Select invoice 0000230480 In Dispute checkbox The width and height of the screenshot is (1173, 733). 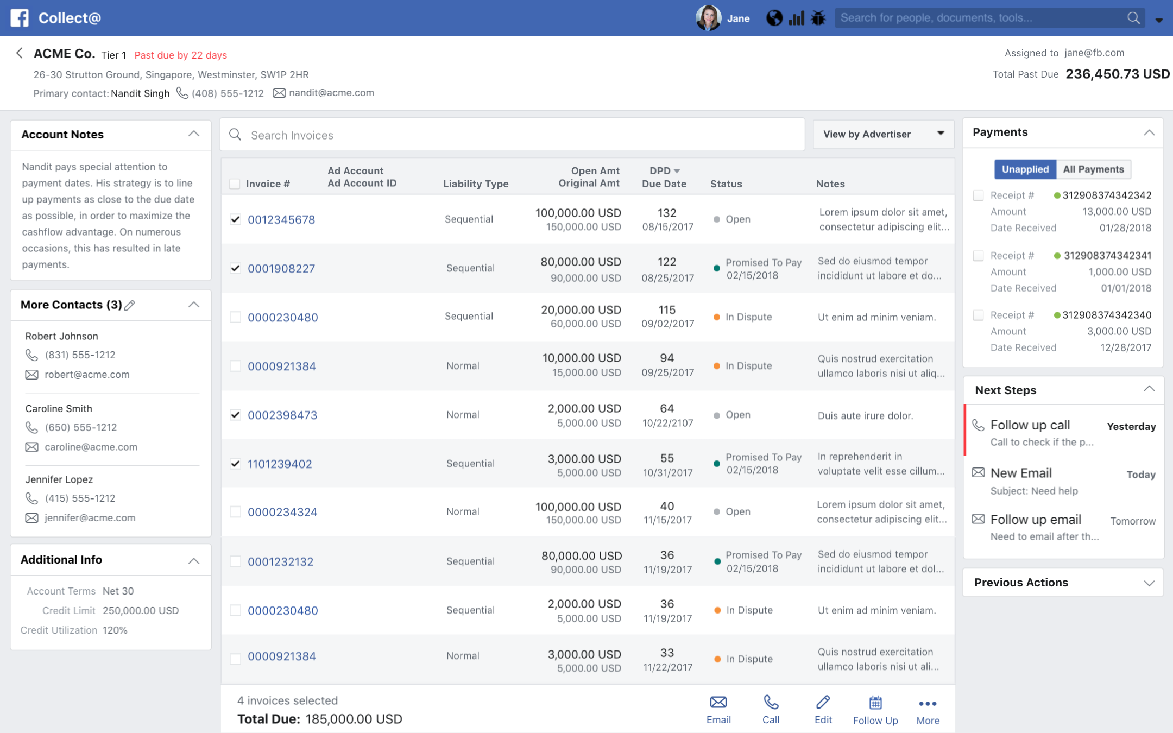coord(235,317)
